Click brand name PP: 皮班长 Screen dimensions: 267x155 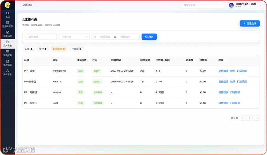31,103
